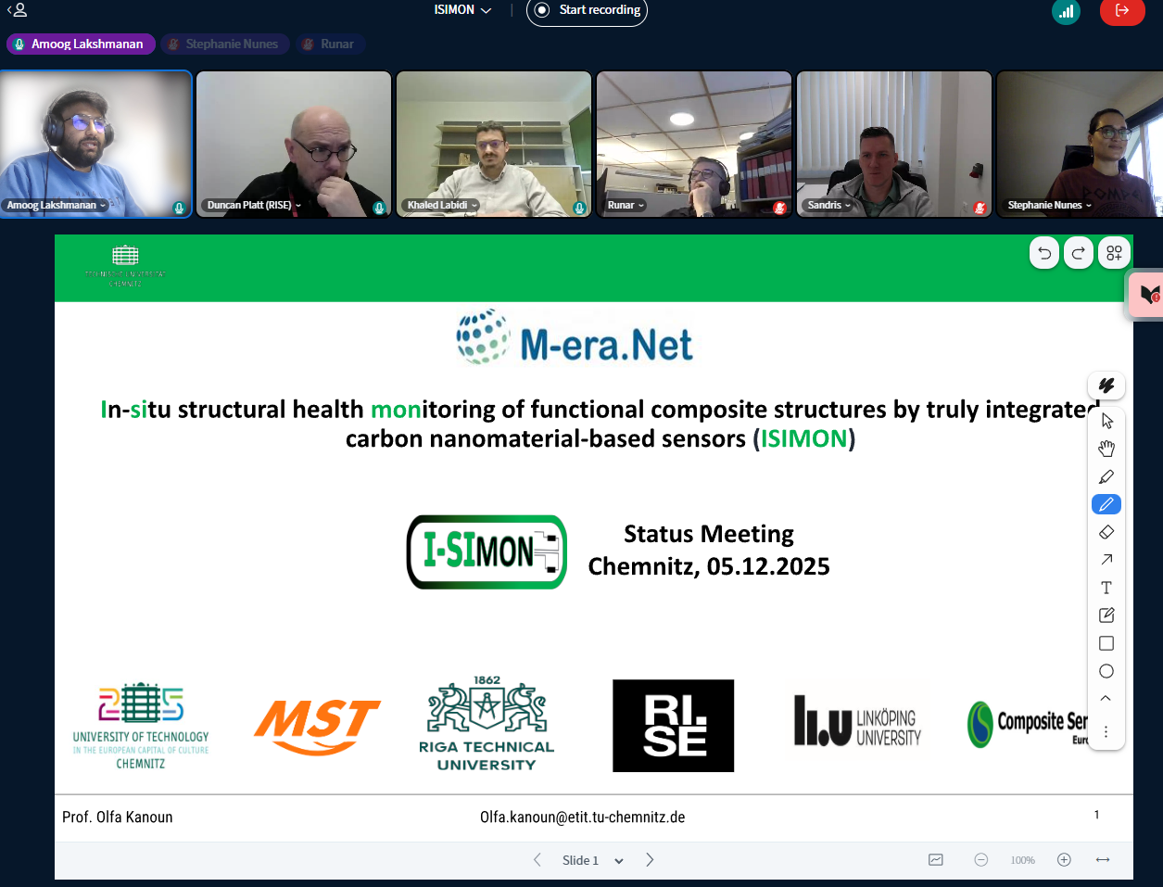1163x887 pixels.
Task: Click microphone icon on Khaled Labidi's video
Action: [579, 208]
